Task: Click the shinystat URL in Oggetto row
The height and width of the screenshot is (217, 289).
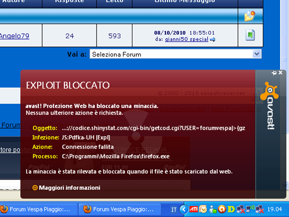Action: coord(154,128)
